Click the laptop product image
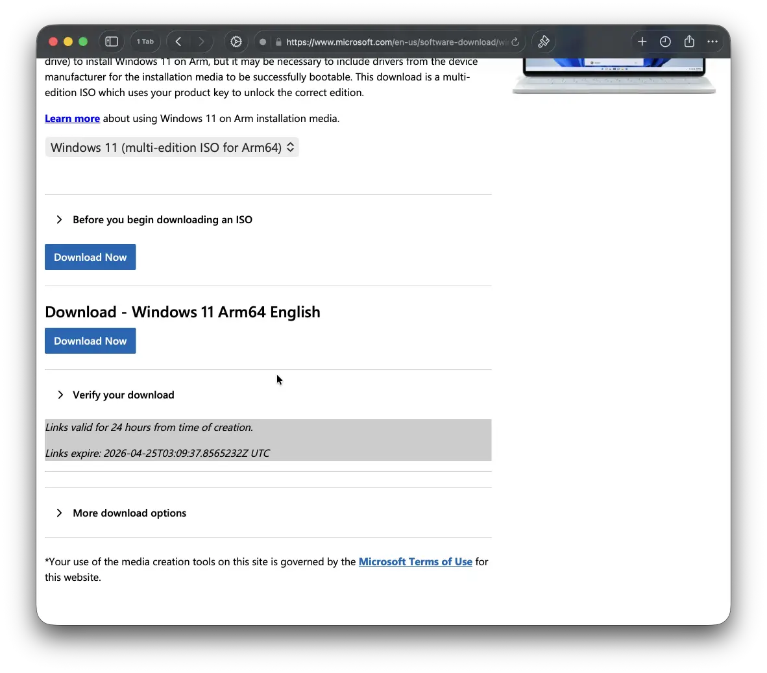 (x=614, y=76)
